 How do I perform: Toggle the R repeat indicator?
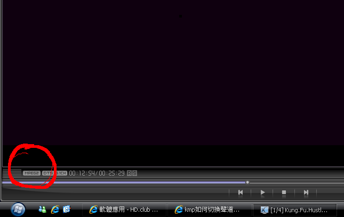(x=129, y=173)
